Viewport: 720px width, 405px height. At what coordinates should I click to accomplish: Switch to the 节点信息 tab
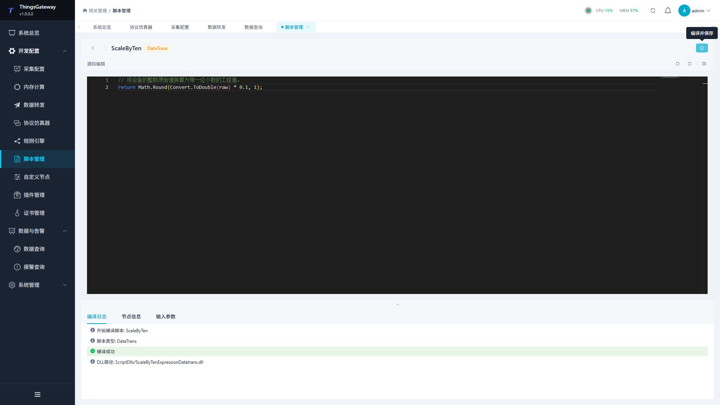[131, 316]
